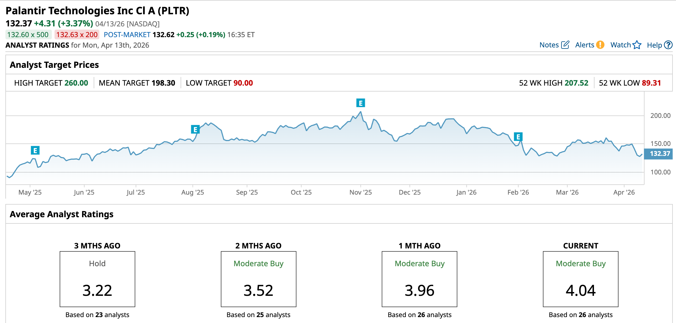The image size is (676, 323).
Task: Click the Notes pencil edit icon
Action: (565, 45)
